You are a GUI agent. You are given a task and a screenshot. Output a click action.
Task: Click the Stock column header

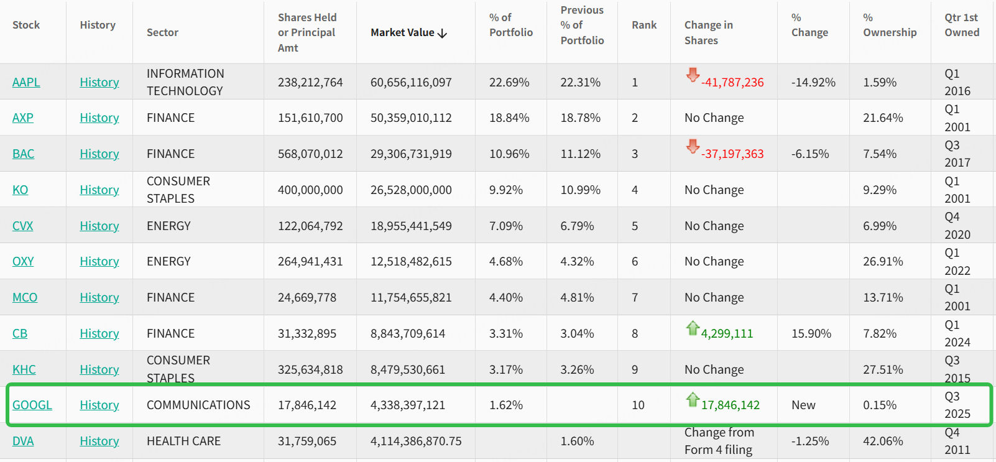26,25
